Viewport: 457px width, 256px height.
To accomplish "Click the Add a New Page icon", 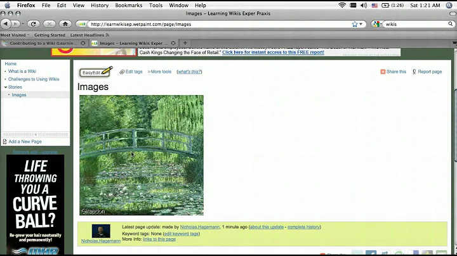I will coord(4,141).
